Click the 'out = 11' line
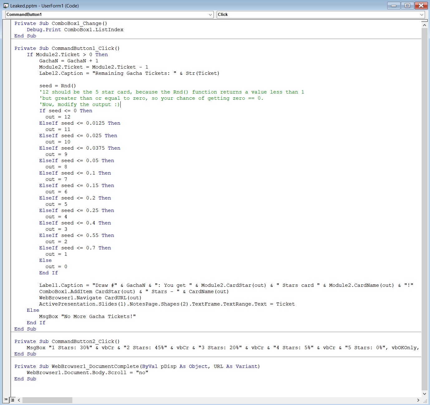Viewport: 430px width, 405px height. tap(58, 129)
